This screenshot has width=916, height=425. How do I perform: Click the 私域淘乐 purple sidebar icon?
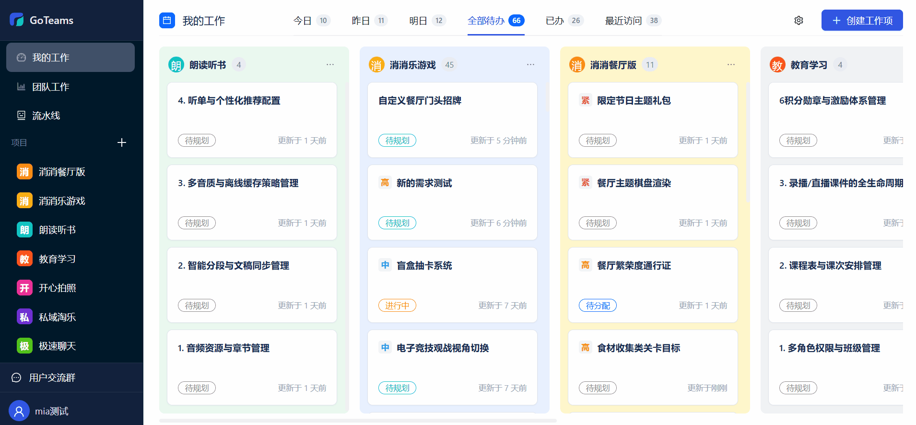tap(24, 317)
